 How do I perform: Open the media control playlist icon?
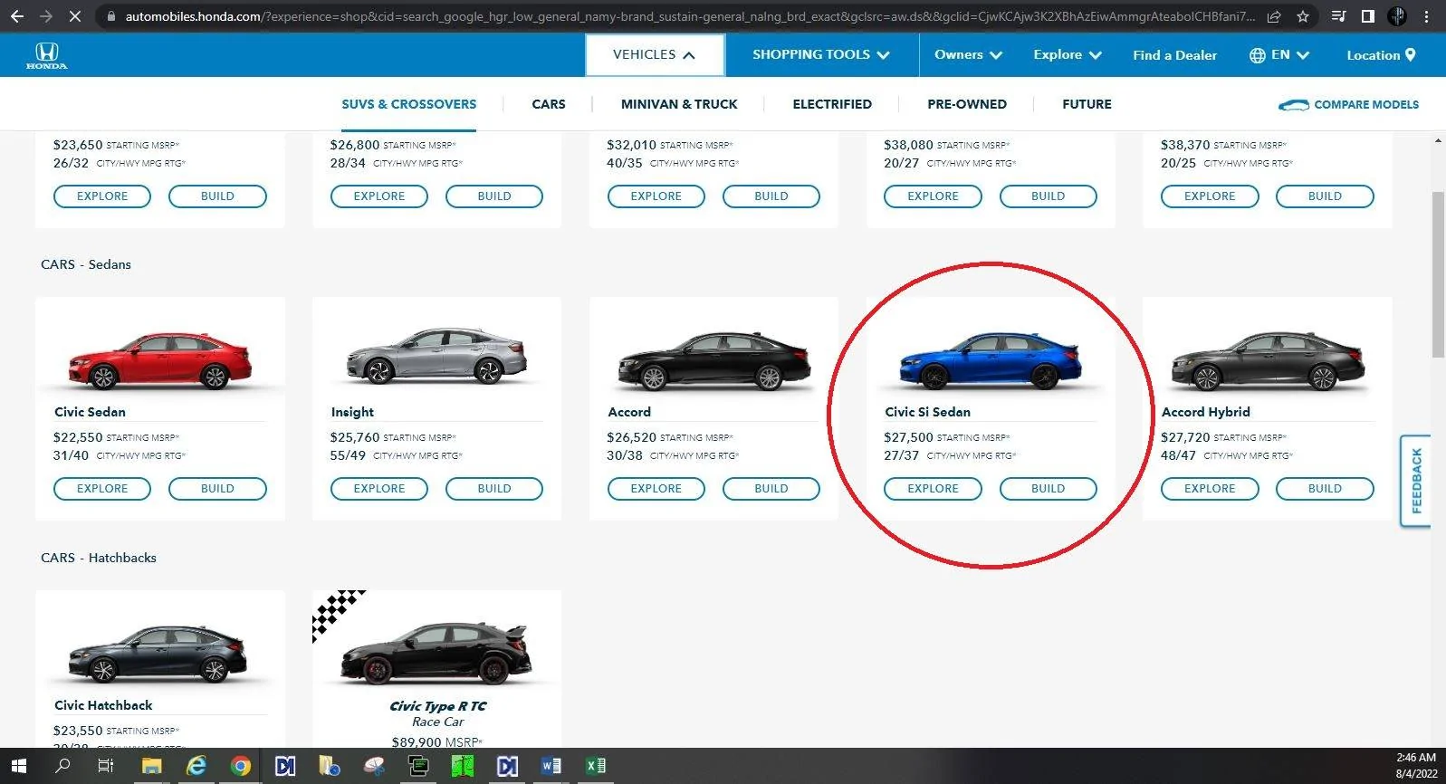[x=1339, y=16]
